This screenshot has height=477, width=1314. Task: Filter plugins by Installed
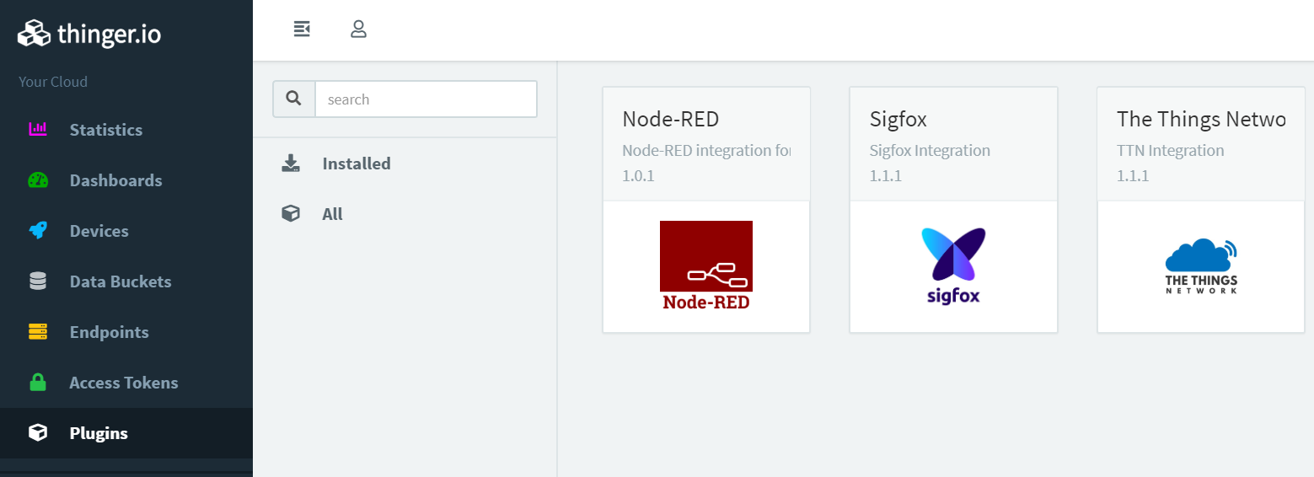405,163
